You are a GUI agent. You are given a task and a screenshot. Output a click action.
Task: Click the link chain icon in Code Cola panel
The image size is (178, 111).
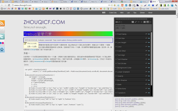coord(136,22)
